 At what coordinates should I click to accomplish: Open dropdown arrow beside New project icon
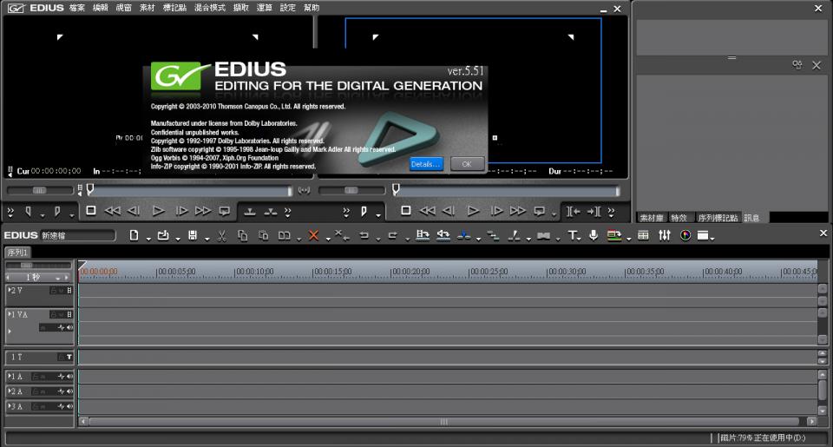(x=148, y=239)
